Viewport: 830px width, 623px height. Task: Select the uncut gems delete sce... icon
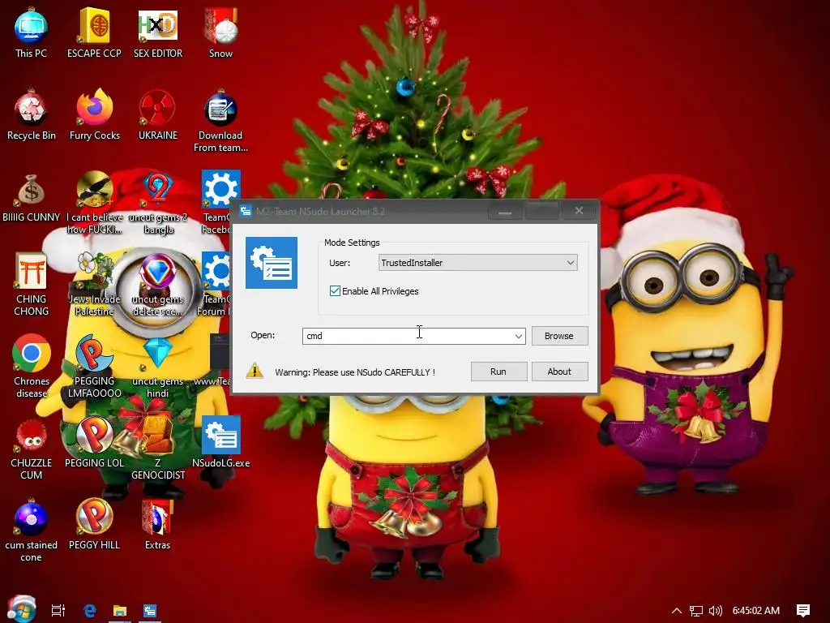point(158,285)
